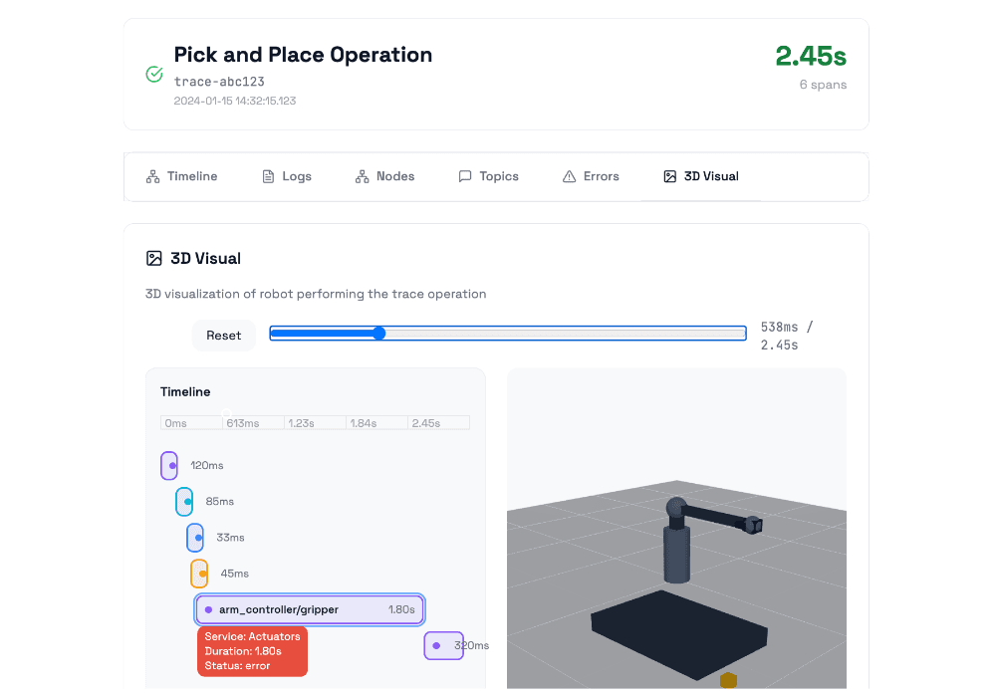Select the 85ms cyan span
This screenshot has height=697, width=996.
click(x=184, y=502)
